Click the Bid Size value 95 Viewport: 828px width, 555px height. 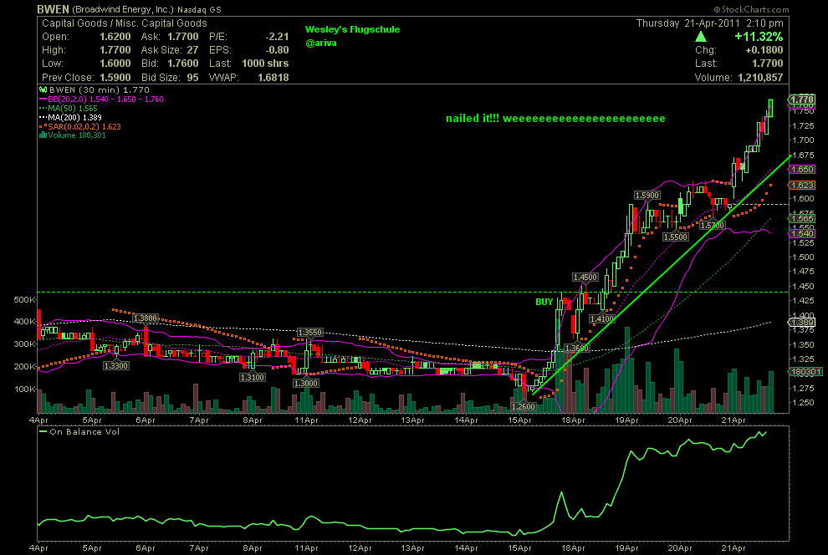pos(192,77)
